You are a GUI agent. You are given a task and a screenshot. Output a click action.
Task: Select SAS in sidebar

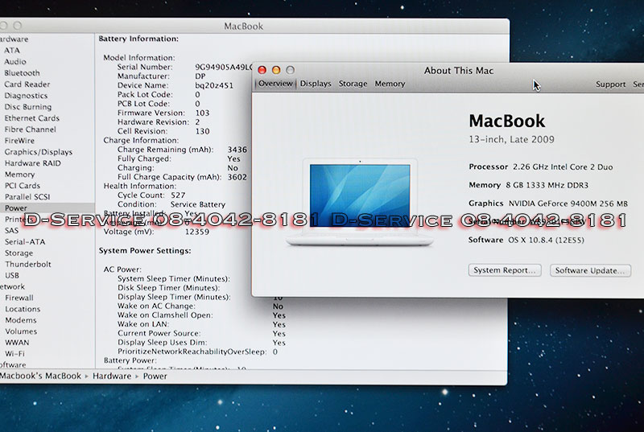click(11, 231)
